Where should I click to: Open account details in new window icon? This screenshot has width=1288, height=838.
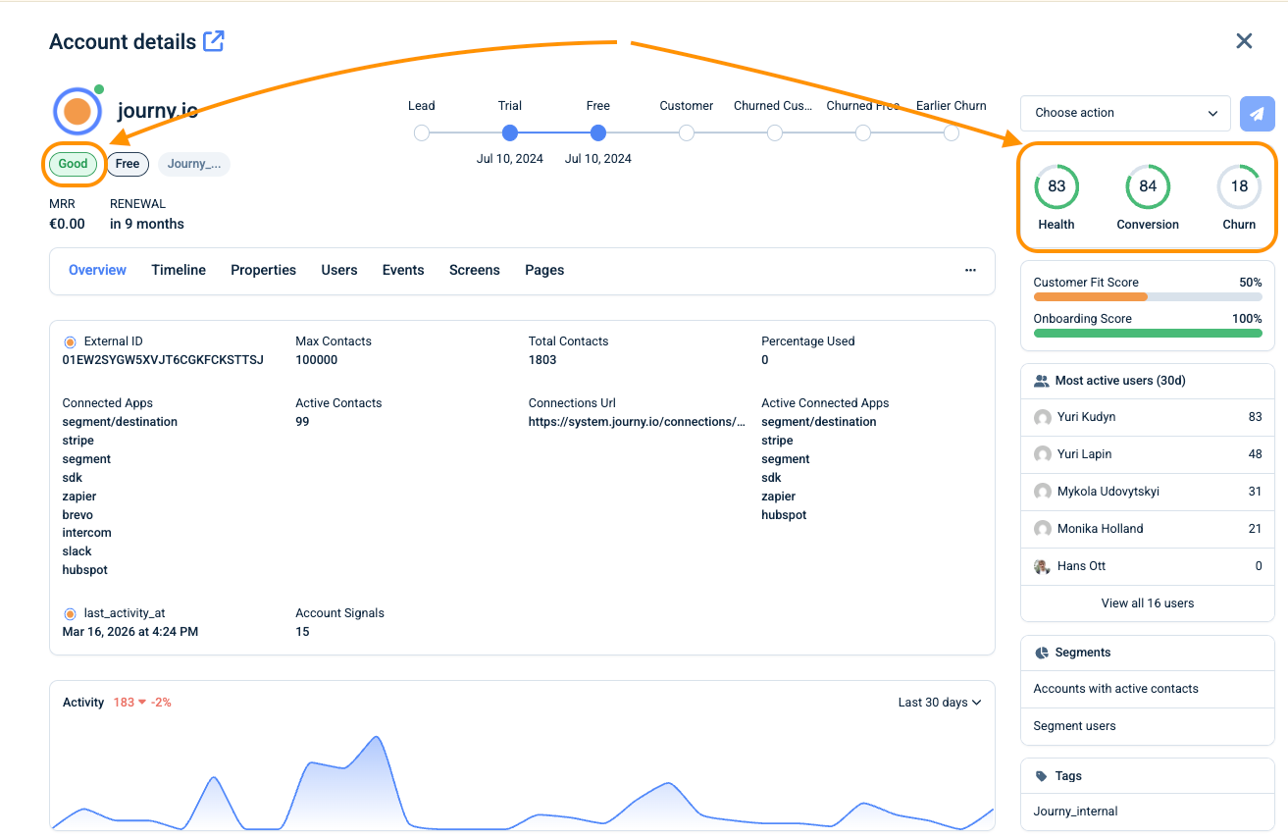pos(213,41)
